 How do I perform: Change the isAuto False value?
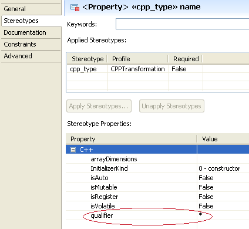point(223,178)
